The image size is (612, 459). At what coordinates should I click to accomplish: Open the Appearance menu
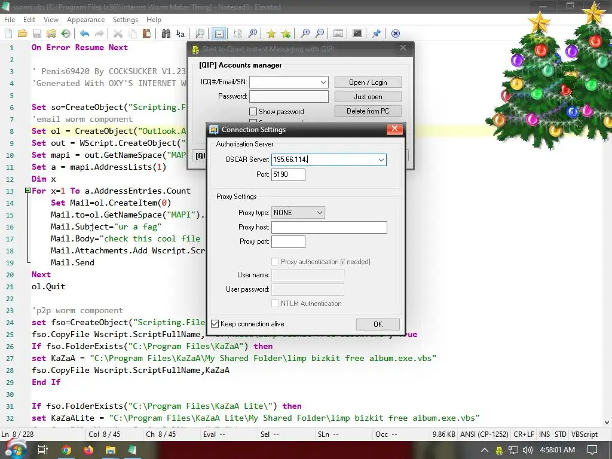click(86, 20)
